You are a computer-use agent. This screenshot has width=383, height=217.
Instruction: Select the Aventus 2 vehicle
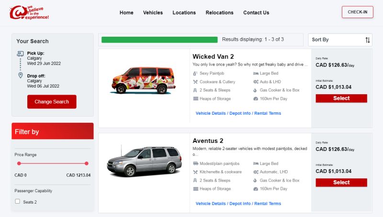pos(341,183)
